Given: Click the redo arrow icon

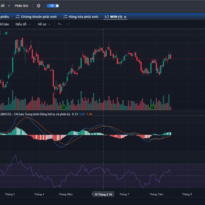Looking at the screenshot, I should [x=68, y=24].
